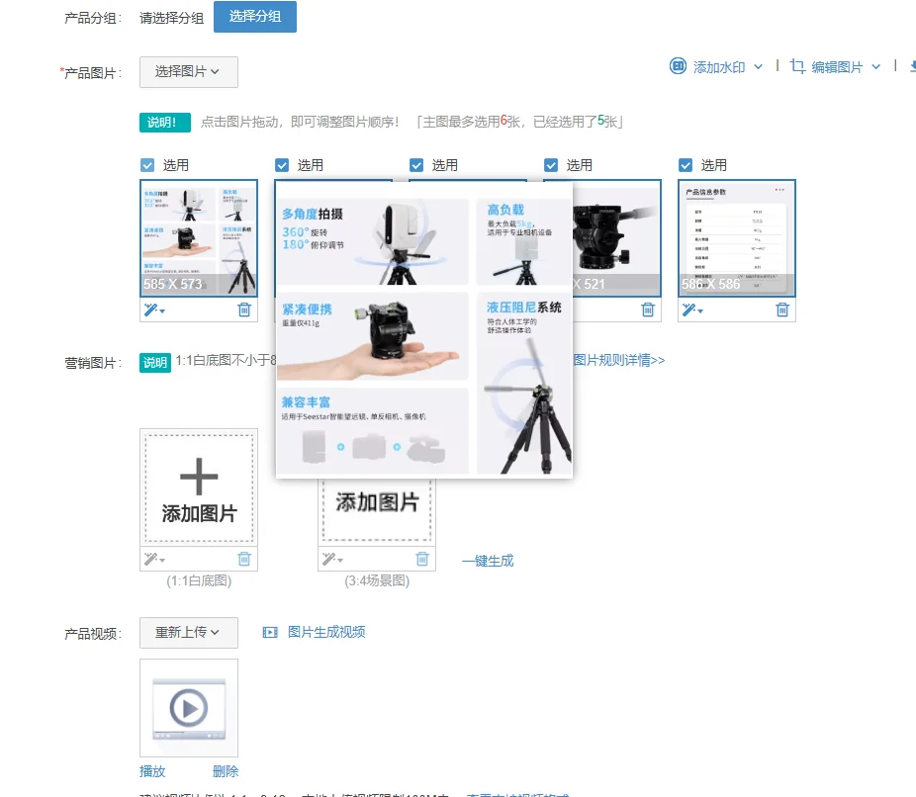Click the product video play thumbnail
The width and height of the screenshot is (916, 797).
189,708
